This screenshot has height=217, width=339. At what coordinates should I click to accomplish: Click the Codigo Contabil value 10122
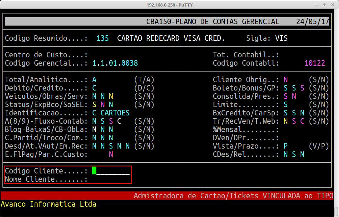point(314,63)
